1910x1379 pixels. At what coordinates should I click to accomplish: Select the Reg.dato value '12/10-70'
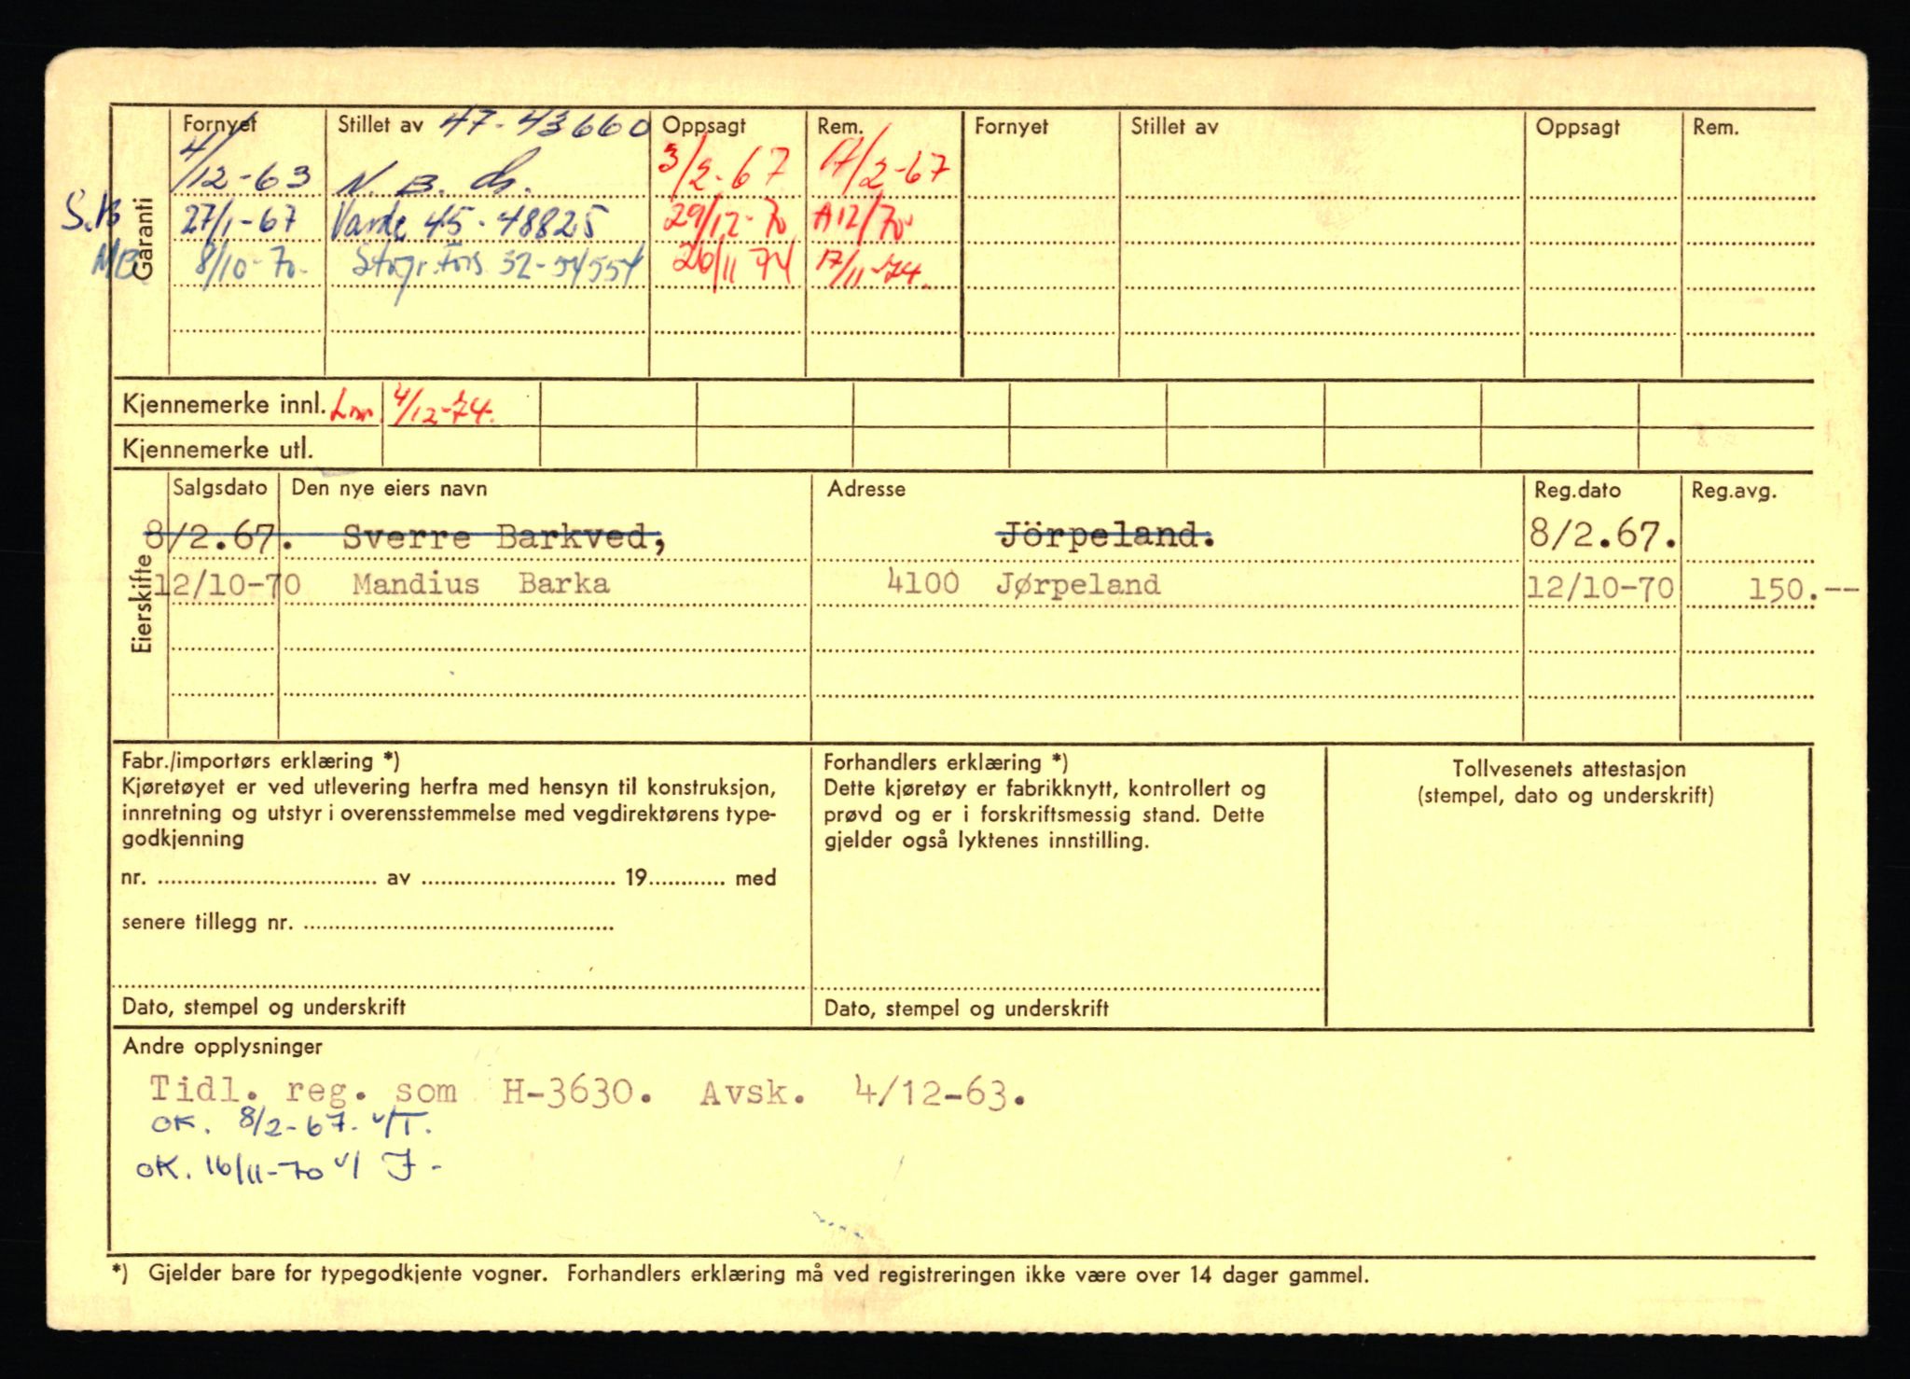point(1600,588)
